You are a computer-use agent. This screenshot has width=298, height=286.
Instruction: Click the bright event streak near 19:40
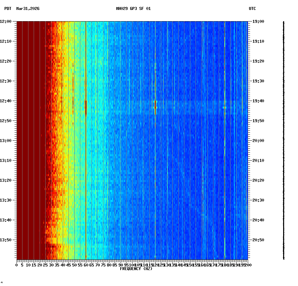point(155,104)
